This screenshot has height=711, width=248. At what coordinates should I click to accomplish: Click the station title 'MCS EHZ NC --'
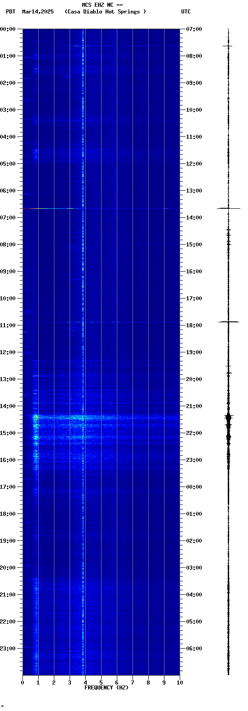coord(102,5)
